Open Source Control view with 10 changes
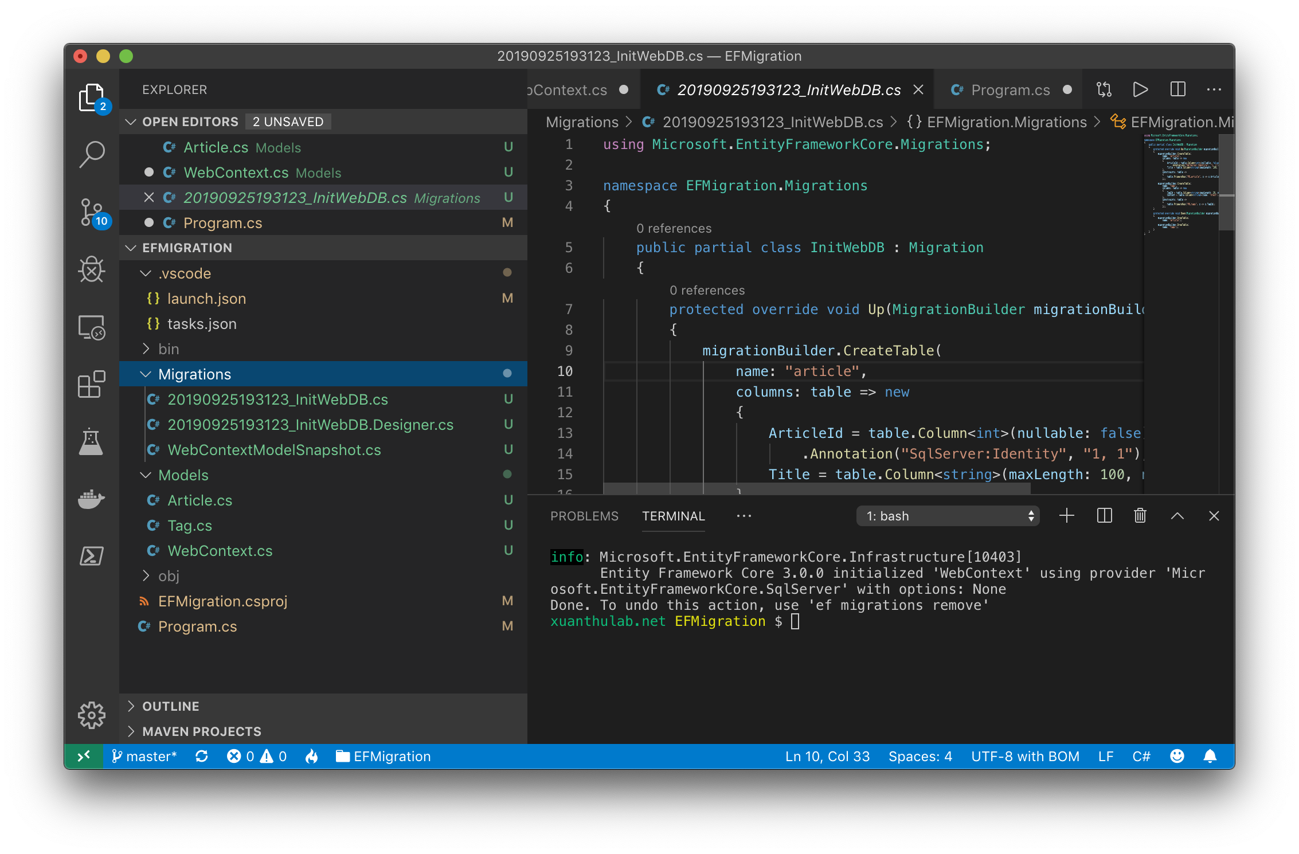The height and width of the screenshot is (854, 1299). pyautogui.click(x=92, y=212)
